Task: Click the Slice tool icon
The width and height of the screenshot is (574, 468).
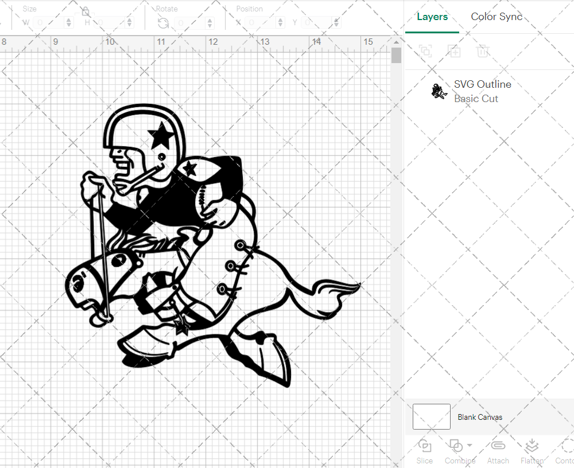Action: click(x=425, y=446)
